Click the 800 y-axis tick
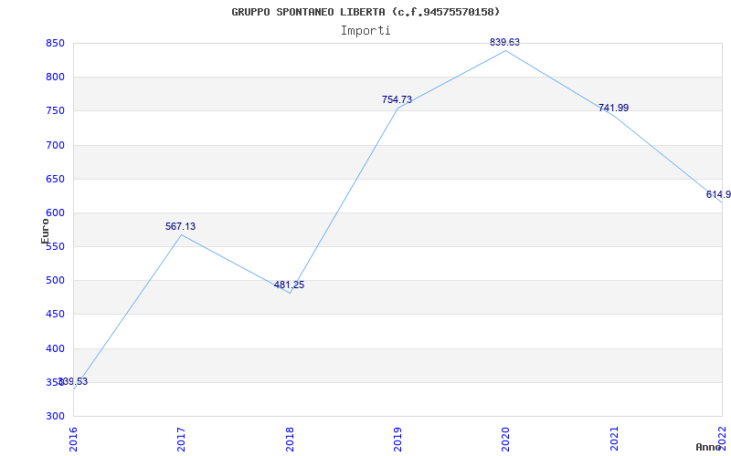 tap(55, 78)
